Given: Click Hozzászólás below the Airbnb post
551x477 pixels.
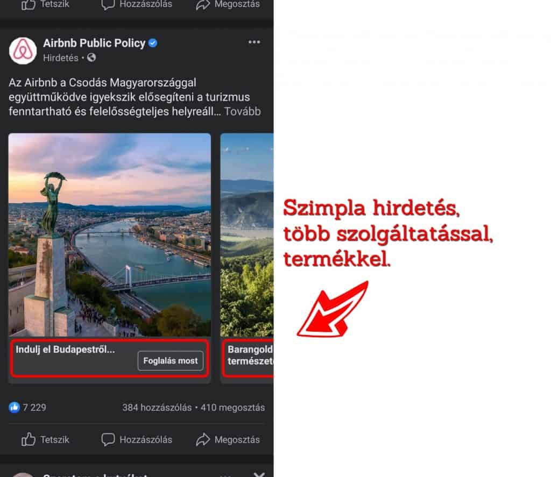Looking at the screenshot, I should (x=137, y=439).
